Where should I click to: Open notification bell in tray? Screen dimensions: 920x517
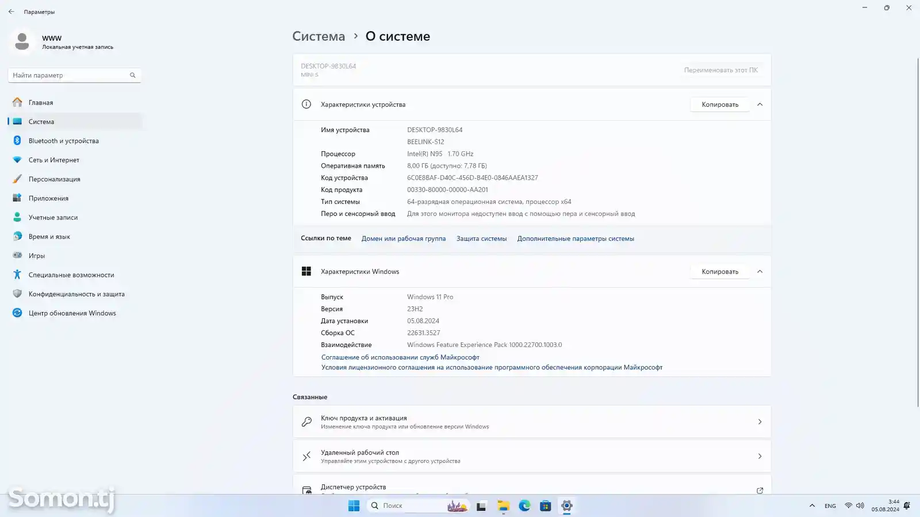tap(907, 506)
